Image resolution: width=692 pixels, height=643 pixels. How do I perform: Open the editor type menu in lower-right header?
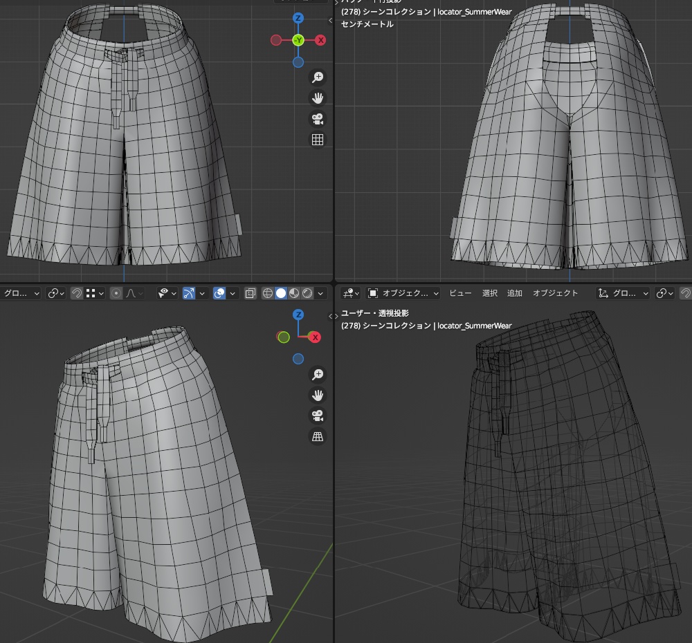pyautogui.click(x=351, y=293)
